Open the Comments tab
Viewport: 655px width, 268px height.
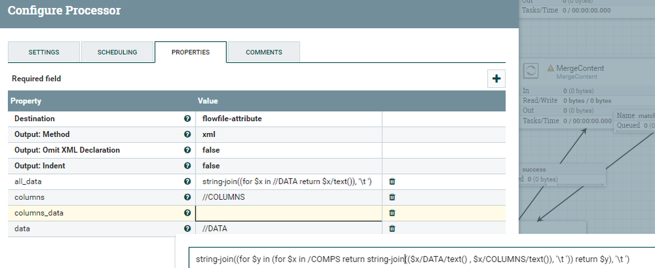[264, 52]
